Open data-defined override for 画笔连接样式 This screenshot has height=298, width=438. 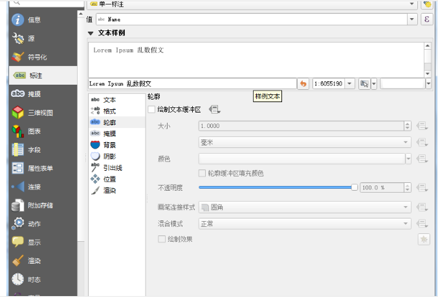tap(422, 207)
